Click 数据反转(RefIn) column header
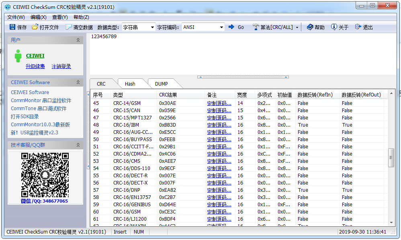 coord(317,95)
